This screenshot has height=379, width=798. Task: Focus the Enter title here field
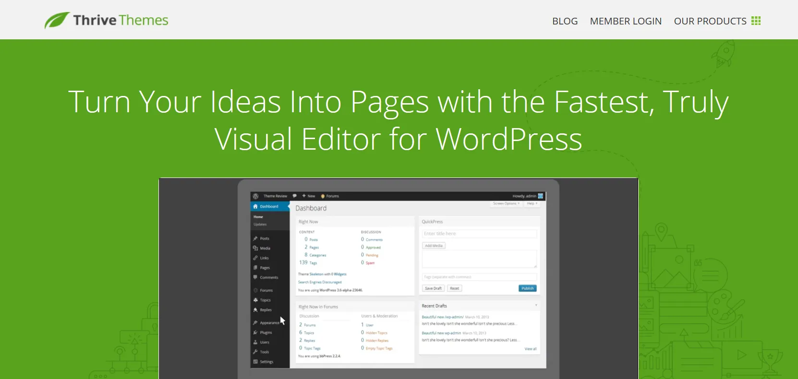coord(479,234)
